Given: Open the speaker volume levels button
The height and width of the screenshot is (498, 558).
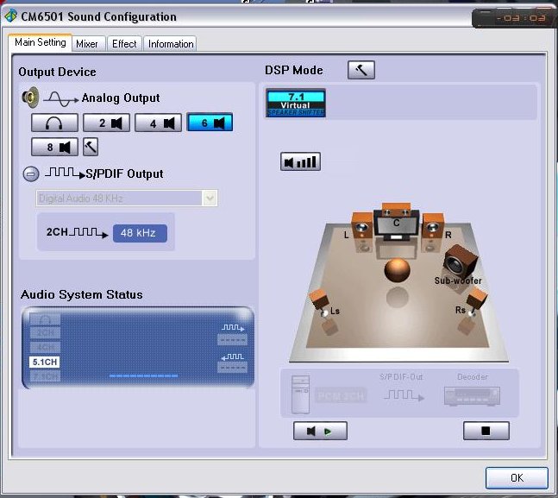Looking at the screenshot, I should (300, 161).
